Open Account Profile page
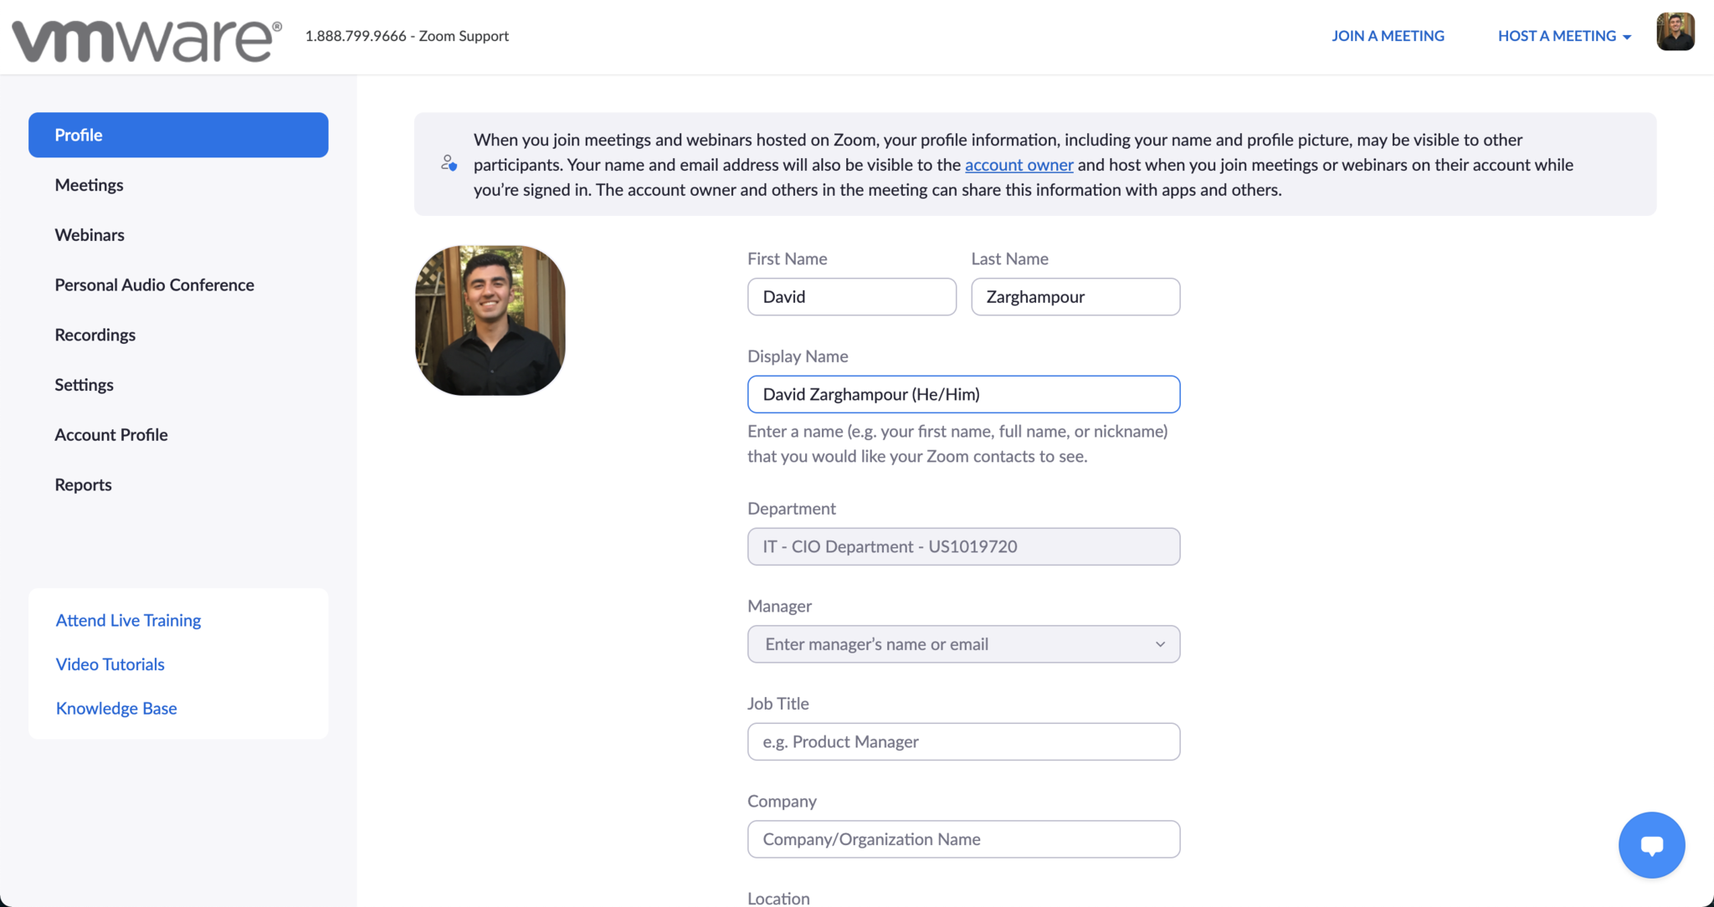The height and width of the screenshot is (907, 1714). [111, 435]
